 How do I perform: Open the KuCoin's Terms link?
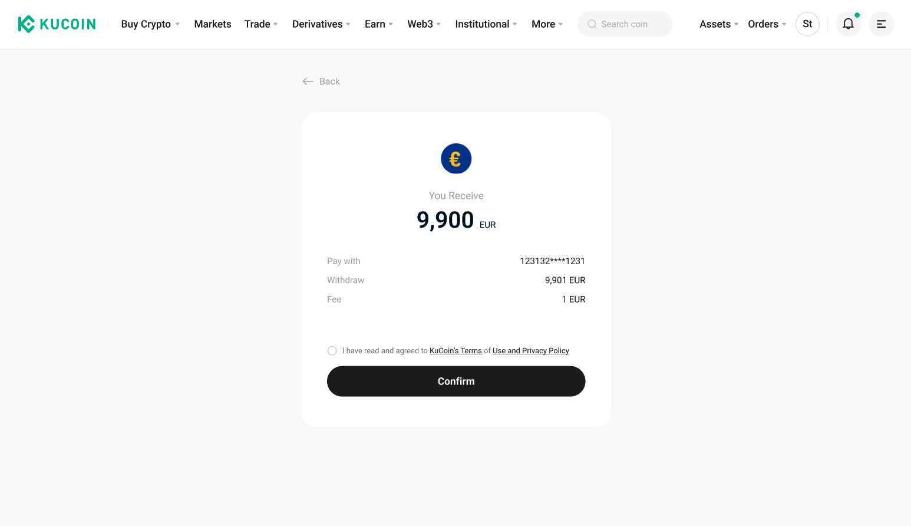(x=455, y=351)
